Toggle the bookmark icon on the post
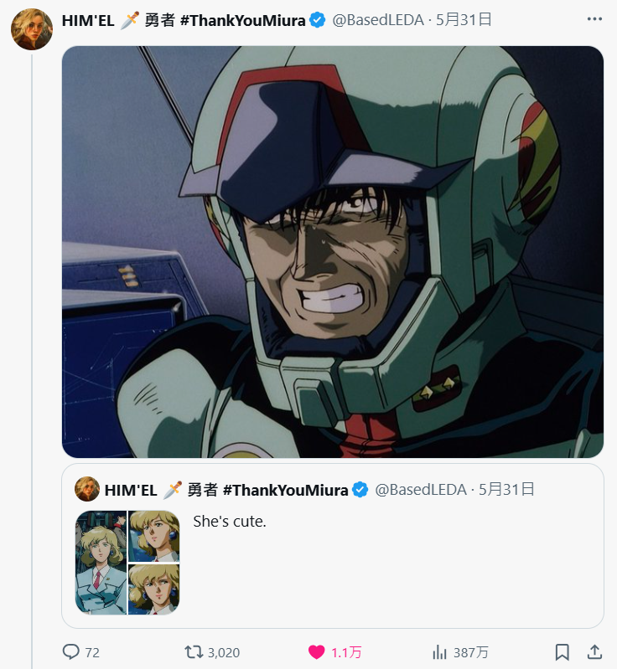Screen dimensions: 617x669 (563, 651)
